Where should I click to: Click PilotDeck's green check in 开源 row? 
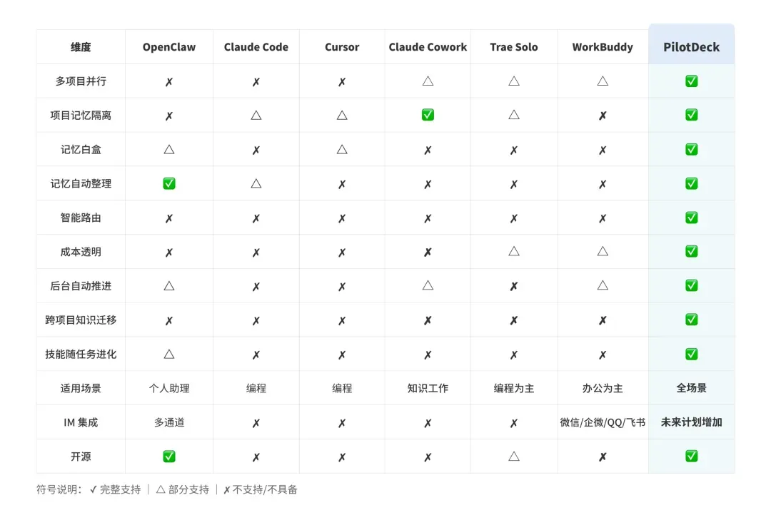pos(691,457)
